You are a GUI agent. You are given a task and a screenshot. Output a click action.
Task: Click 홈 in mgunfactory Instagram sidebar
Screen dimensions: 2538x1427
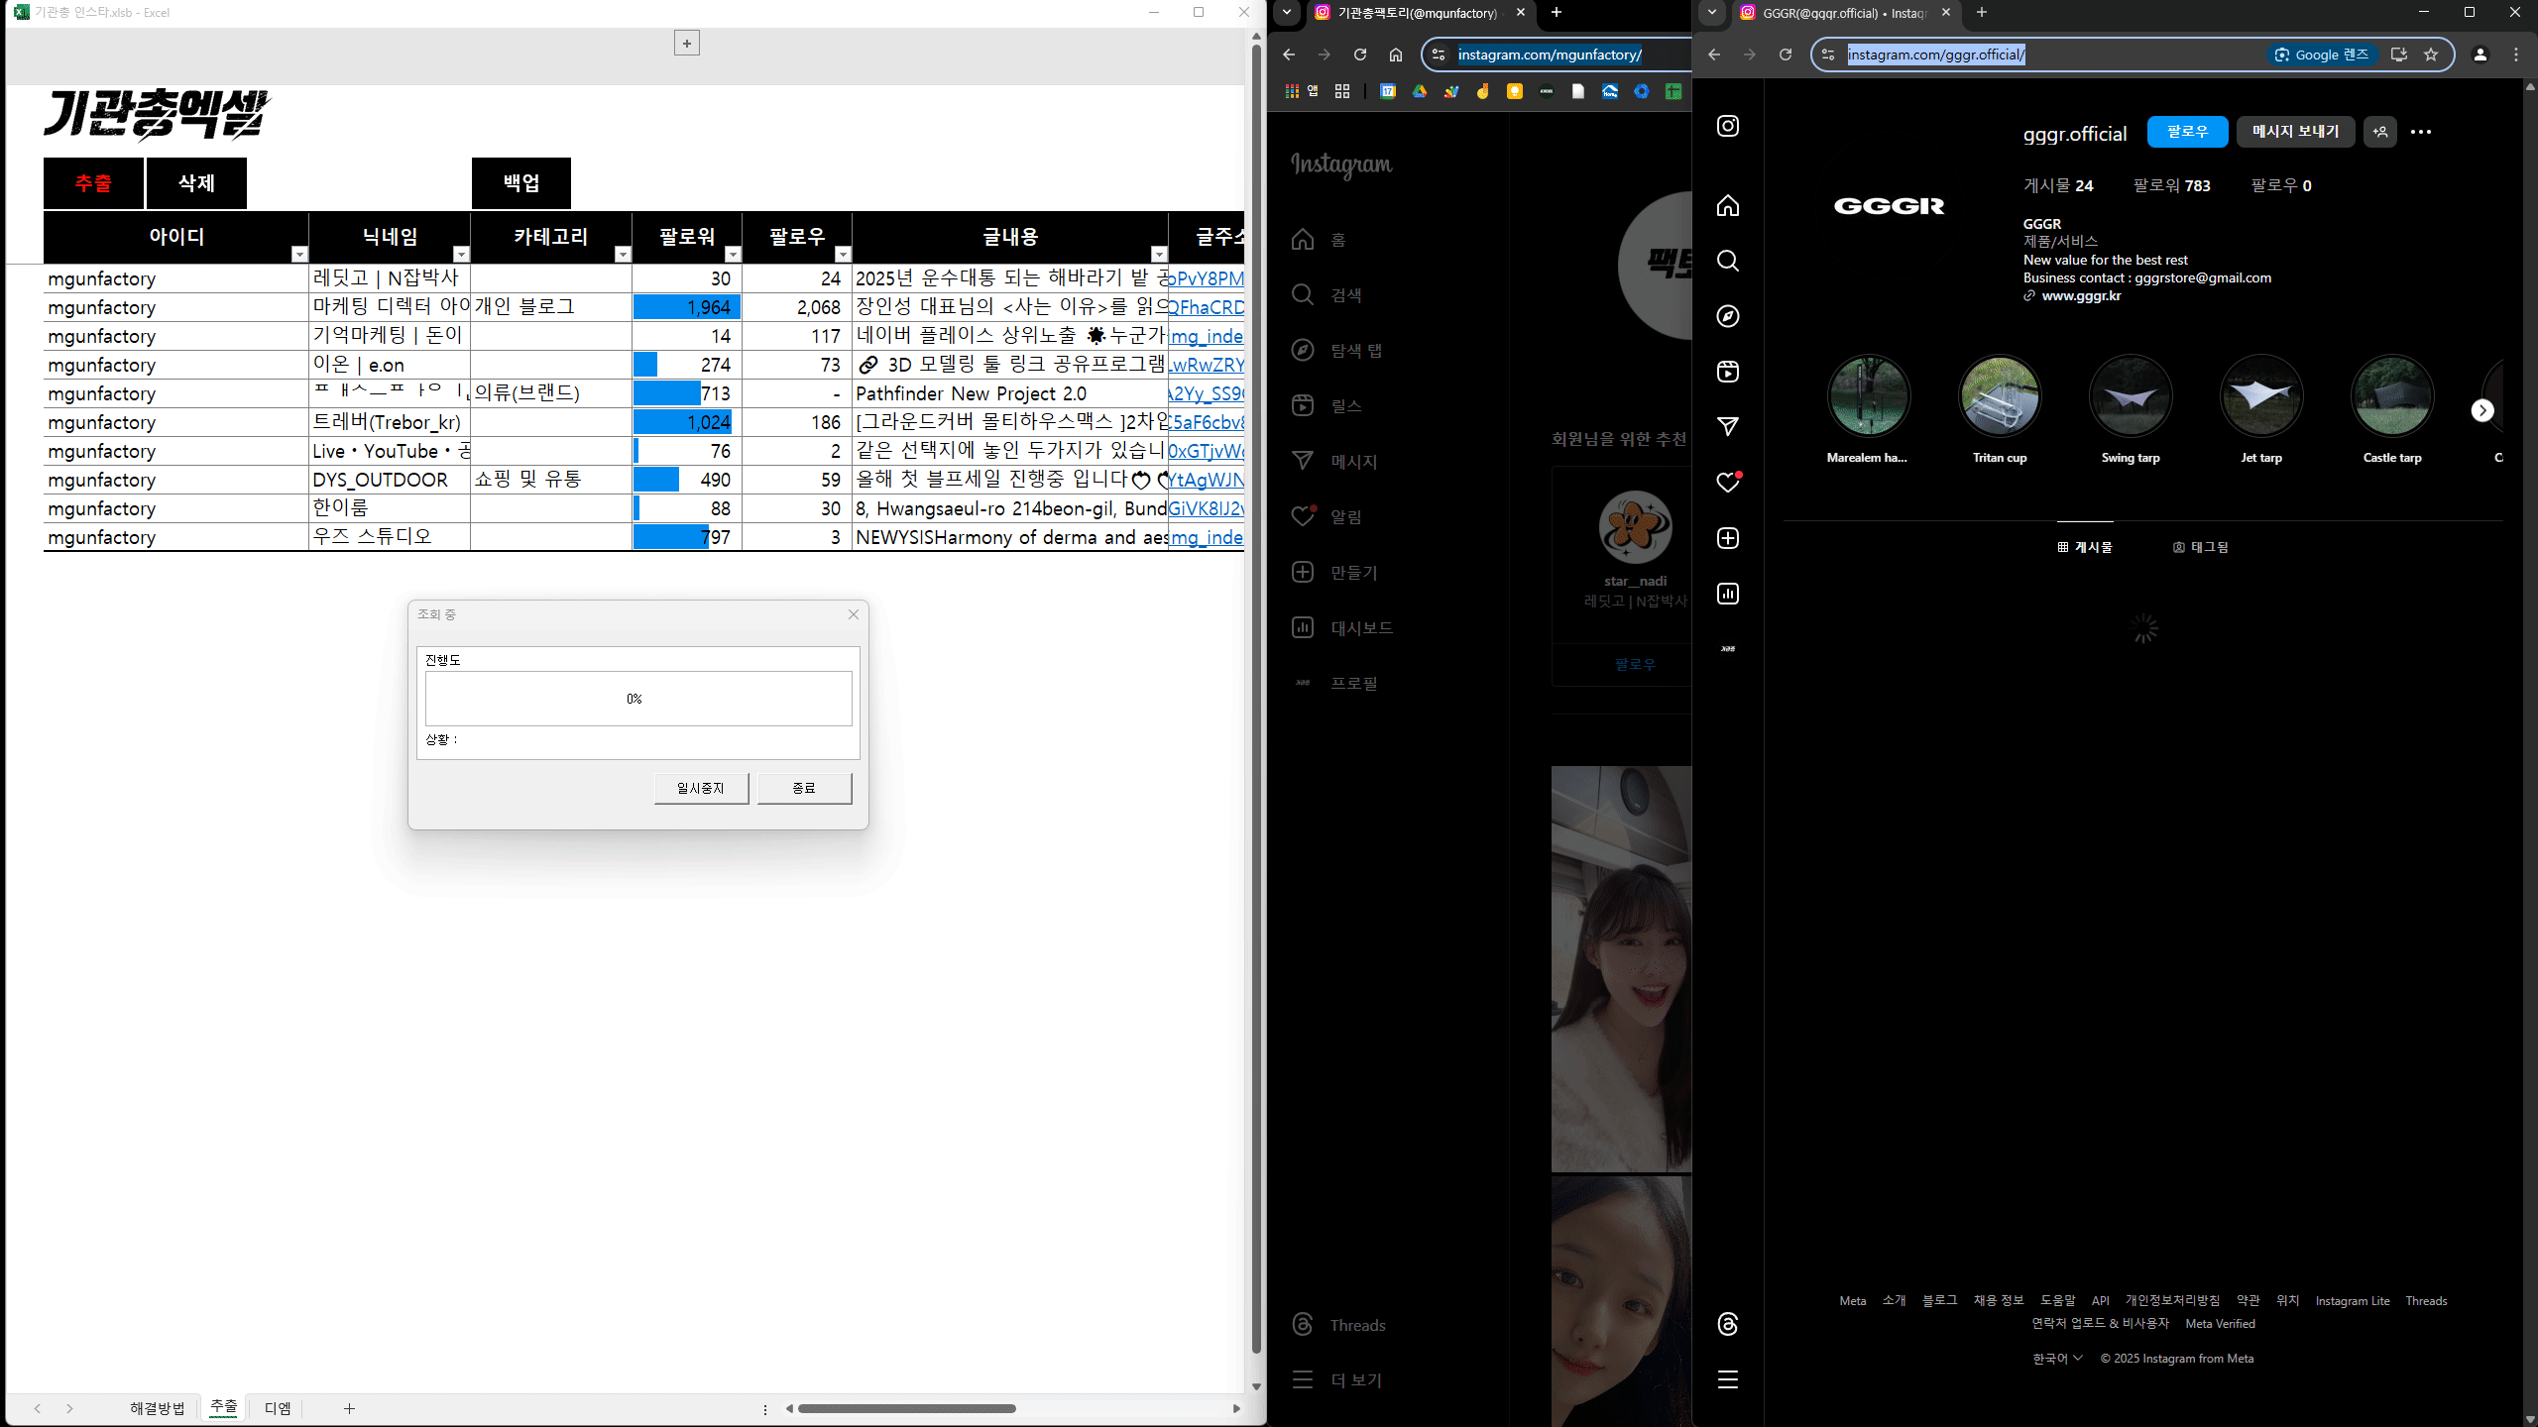pyautogui.click(x=1319, y=240)
